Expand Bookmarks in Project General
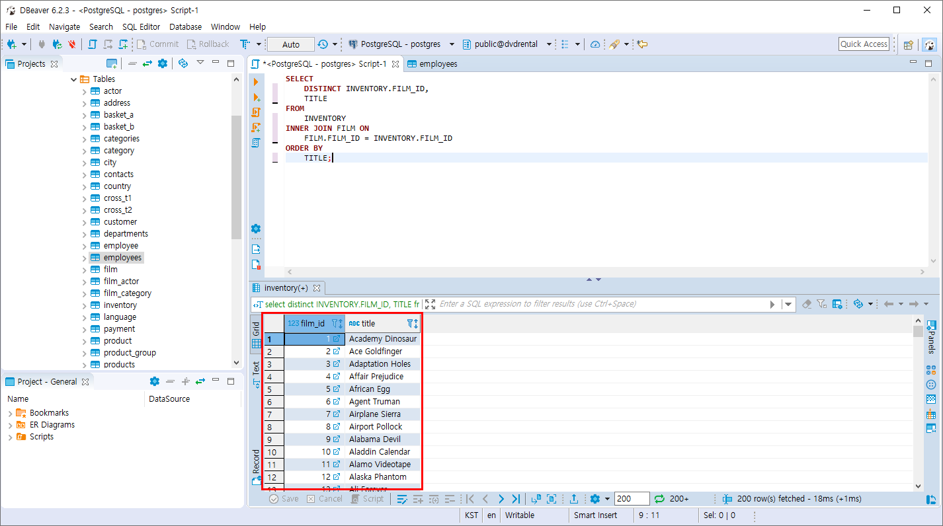The image size is (943, 526). pyautogui.click(x=10, y=413)
